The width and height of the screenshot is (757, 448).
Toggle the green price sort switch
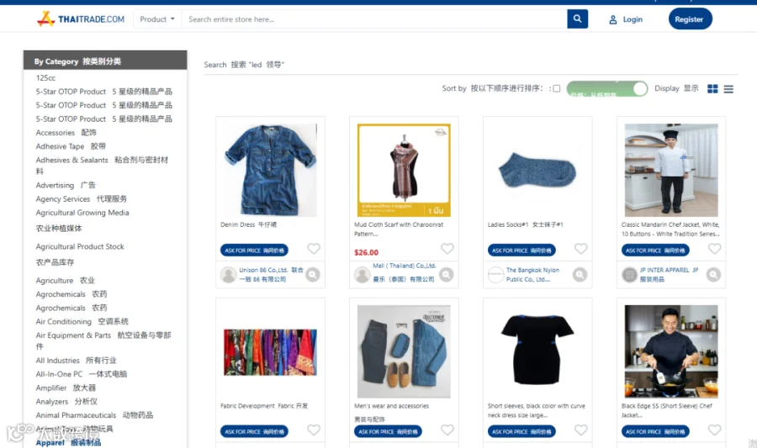[x=606, y=89]
